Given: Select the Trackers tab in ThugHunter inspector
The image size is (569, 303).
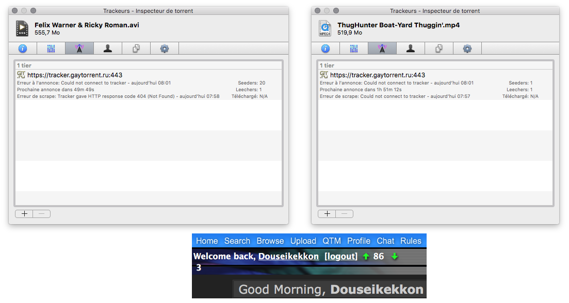Looking at the screenshot, I should click(382, 48).
